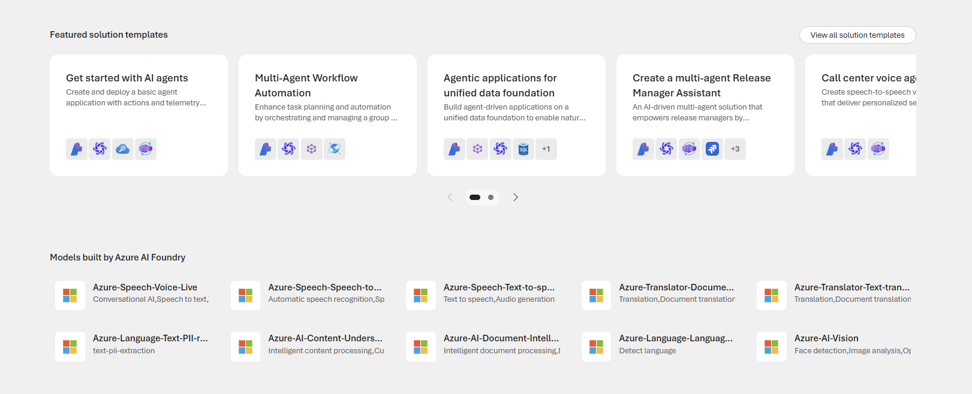Viewport: 972px width, 394px height.
Task: Open the Azure-Translator-Text-translation model
Action: 851,288
